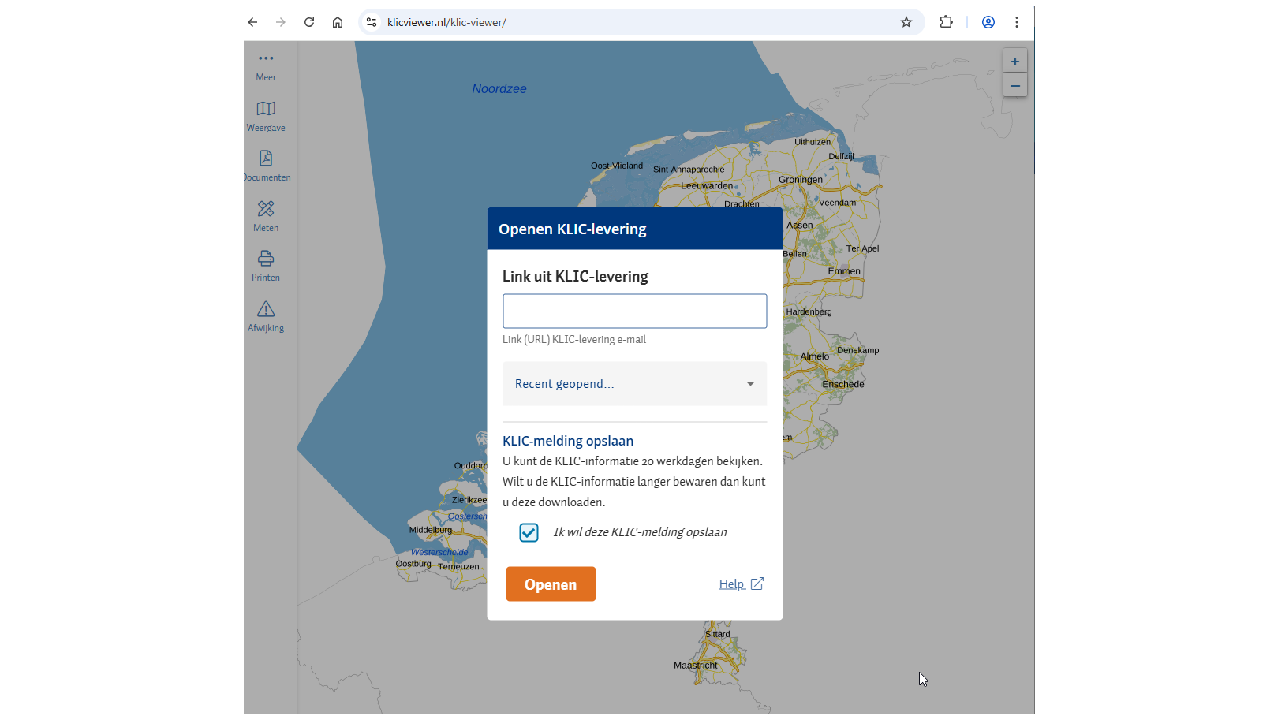Uncheck 'Ik wil deze KLIC-melding opslaan' checkbox
The image size is (1274, 716).
(x=529, y=533)
